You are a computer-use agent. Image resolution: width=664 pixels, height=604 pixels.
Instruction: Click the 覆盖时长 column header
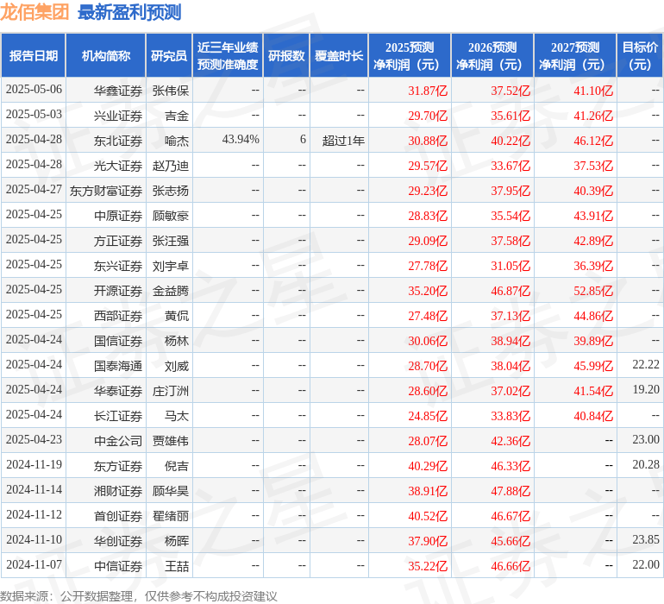(x=339, y=55)
